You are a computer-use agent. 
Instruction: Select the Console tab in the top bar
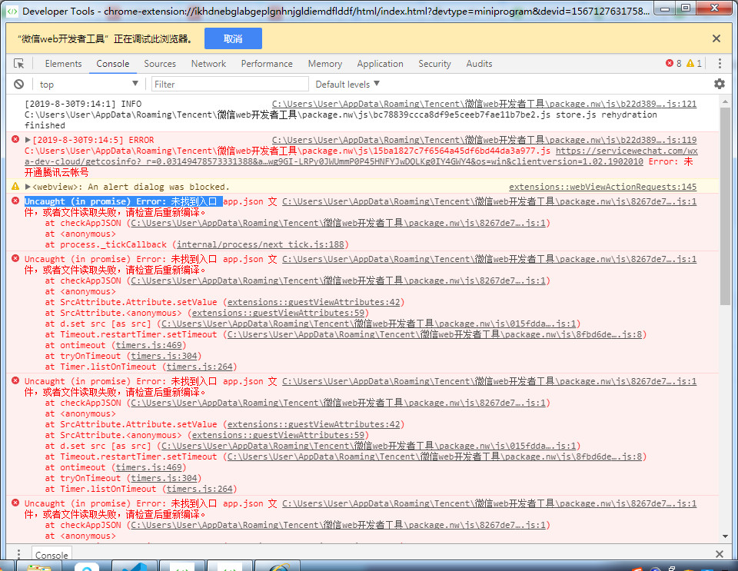(x=112, y=64)
